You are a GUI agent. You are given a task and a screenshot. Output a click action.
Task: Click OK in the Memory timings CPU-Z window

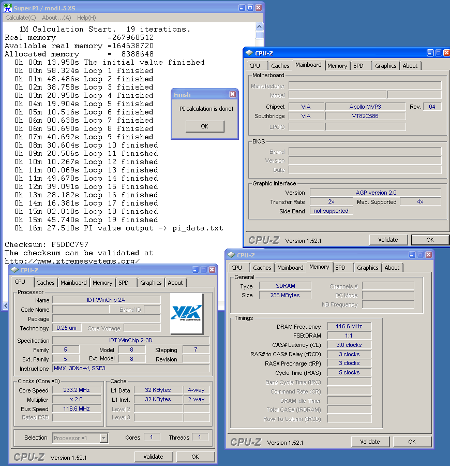coord(412,442)
